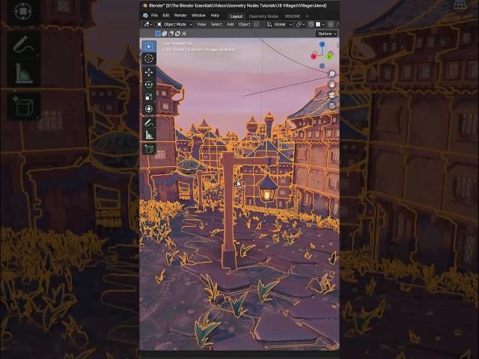Add a new workspace with plus button

[307, 16]
